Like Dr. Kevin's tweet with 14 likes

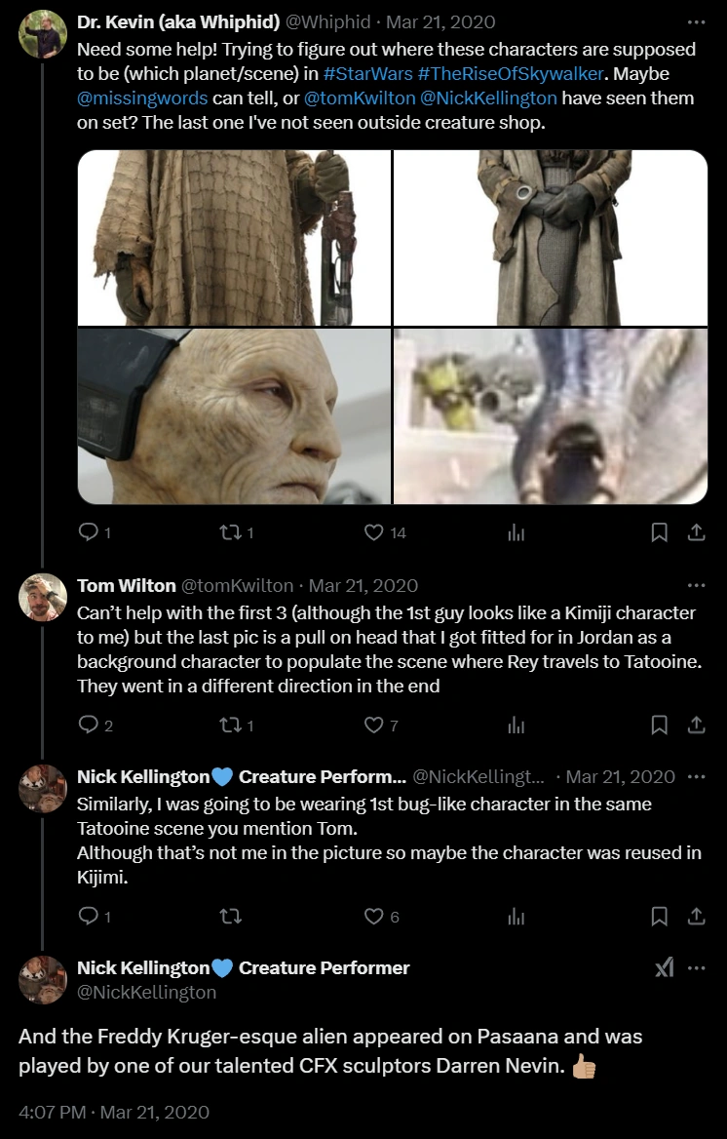coord(373,532)
